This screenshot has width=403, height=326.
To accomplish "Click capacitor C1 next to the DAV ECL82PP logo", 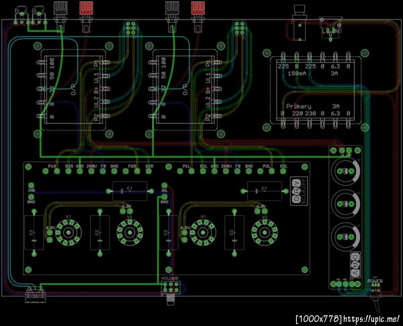I will click(x=265, y=191).
